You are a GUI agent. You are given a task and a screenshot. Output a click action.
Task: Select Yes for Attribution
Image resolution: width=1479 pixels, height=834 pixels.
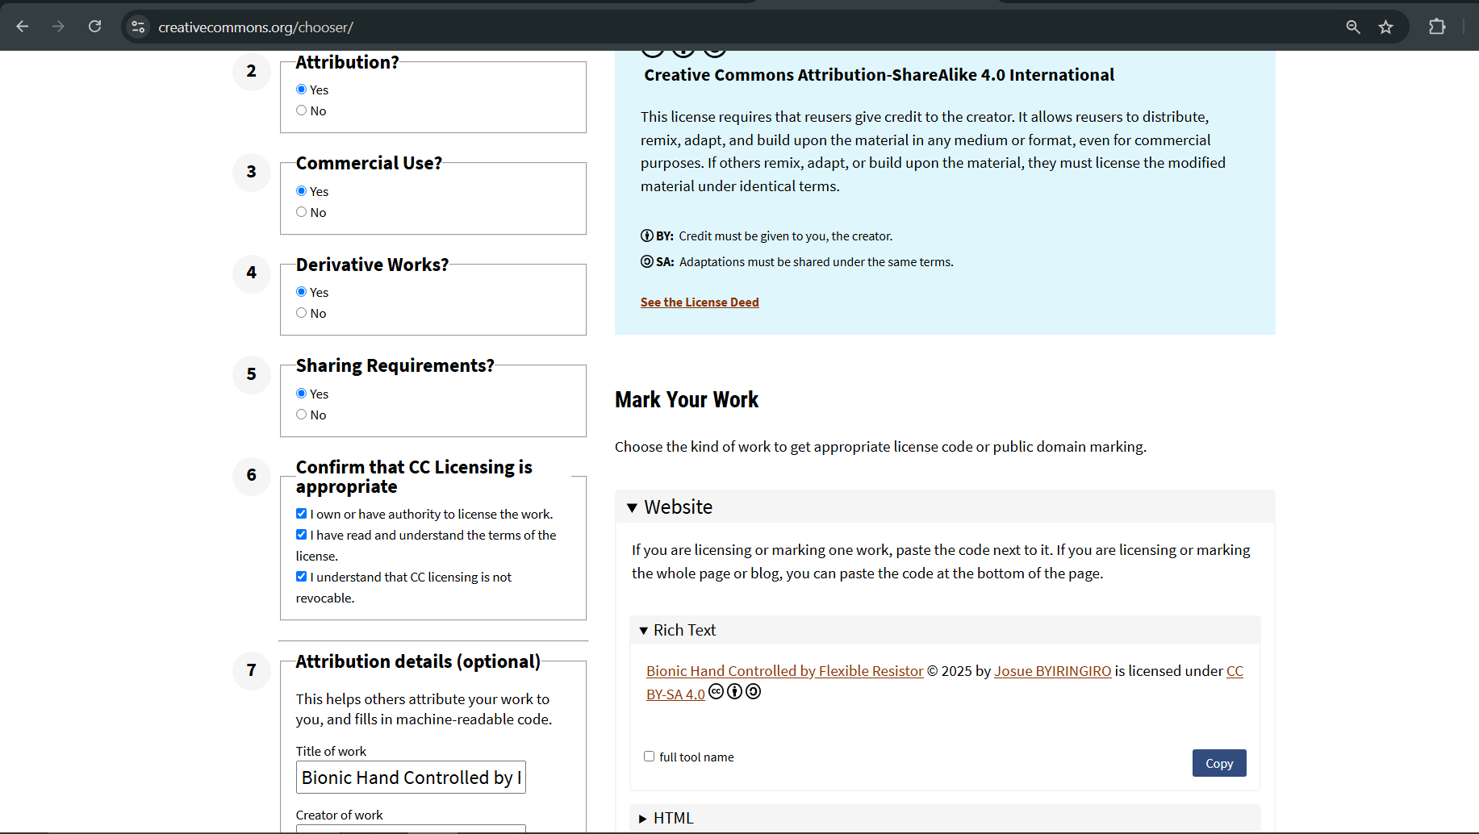pos(301,90)
